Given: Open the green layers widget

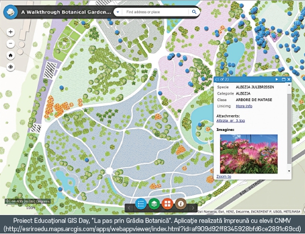Looking at the screenshot, I should click(154, 204).
